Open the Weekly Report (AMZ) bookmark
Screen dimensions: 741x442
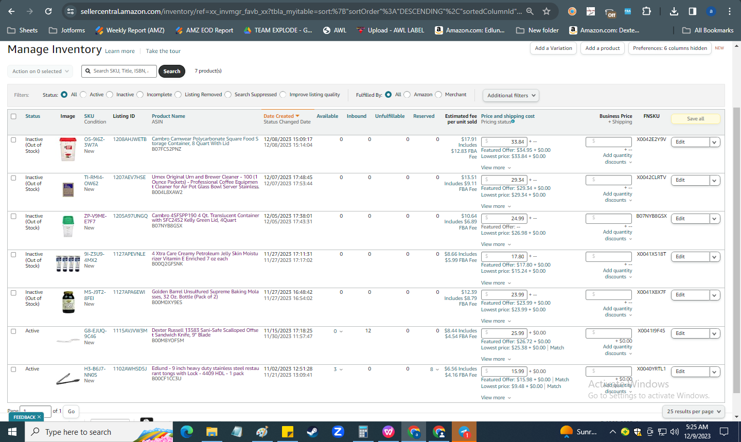130,30
